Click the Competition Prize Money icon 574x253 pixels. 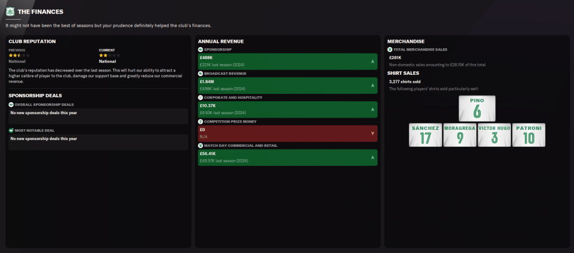(x=201, y=121)
